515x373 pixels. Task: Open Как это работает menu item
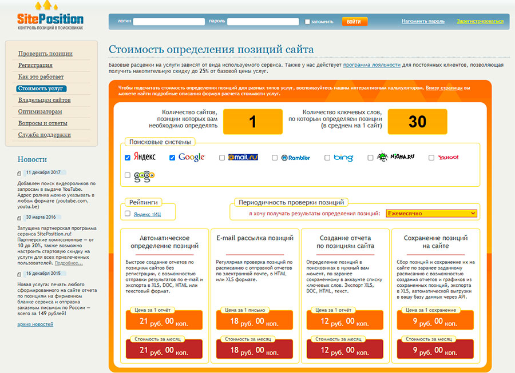pos(41,77)
